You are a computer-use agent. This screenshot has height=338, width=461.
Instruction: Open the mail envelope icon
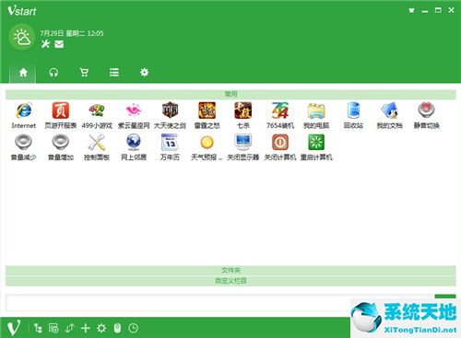pos(59,44)
